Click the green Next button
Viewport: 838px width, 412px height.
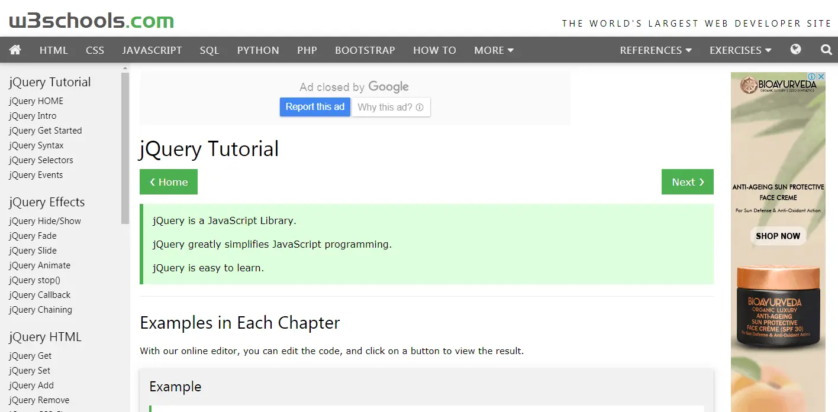(x=688, y=182)
